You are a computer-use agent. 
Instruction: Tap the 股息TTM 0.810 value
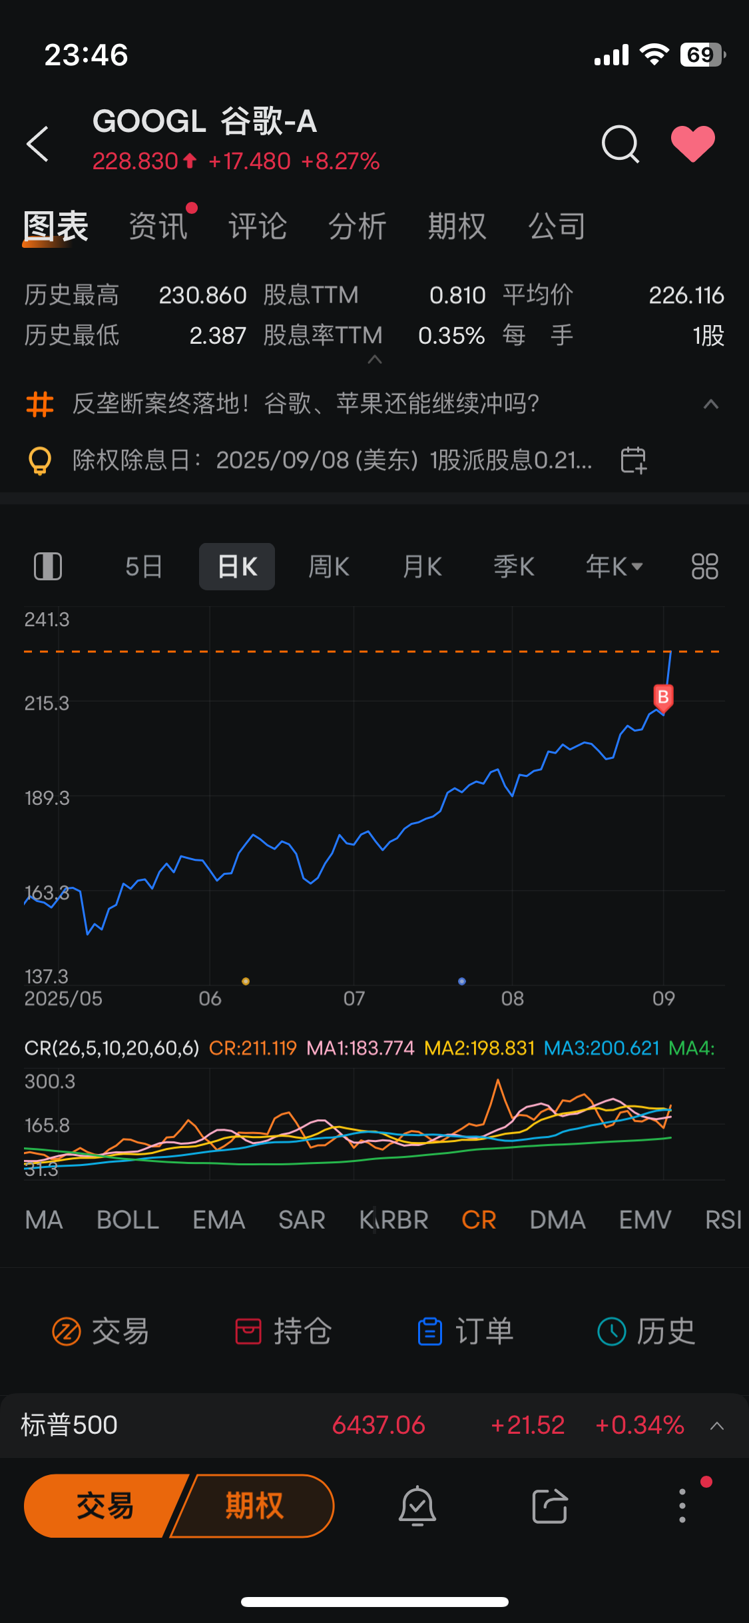coord(457,295)
